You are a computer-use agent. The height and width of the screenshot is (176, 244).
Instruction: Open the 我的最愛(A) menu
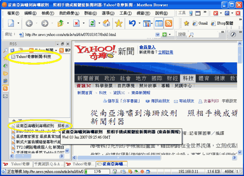69,13
